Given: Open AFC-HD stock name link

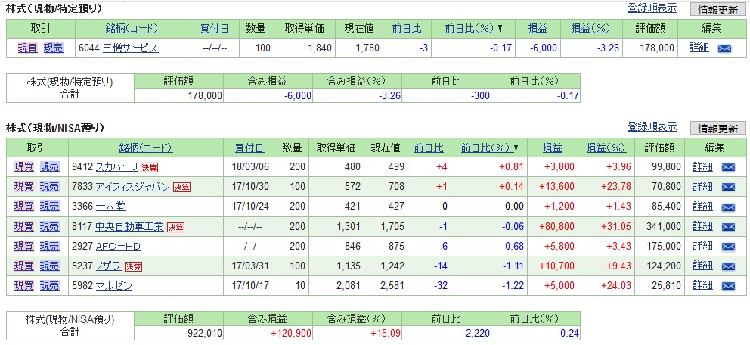Looking at the screenshot, I should [x=118, y=247].
